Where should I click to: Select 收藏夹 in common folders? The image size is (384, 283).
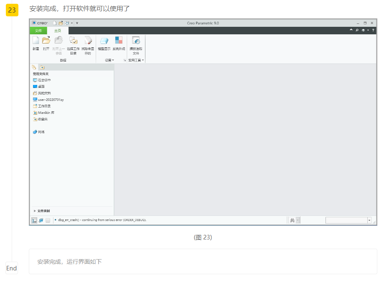tap(41, 119)
